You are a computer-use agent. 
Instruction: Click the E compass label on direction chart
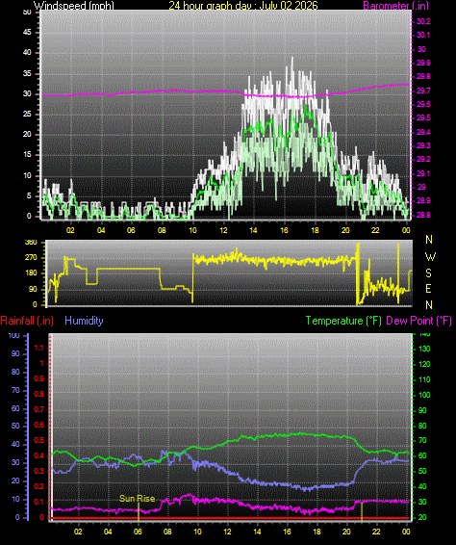point(428,289)
